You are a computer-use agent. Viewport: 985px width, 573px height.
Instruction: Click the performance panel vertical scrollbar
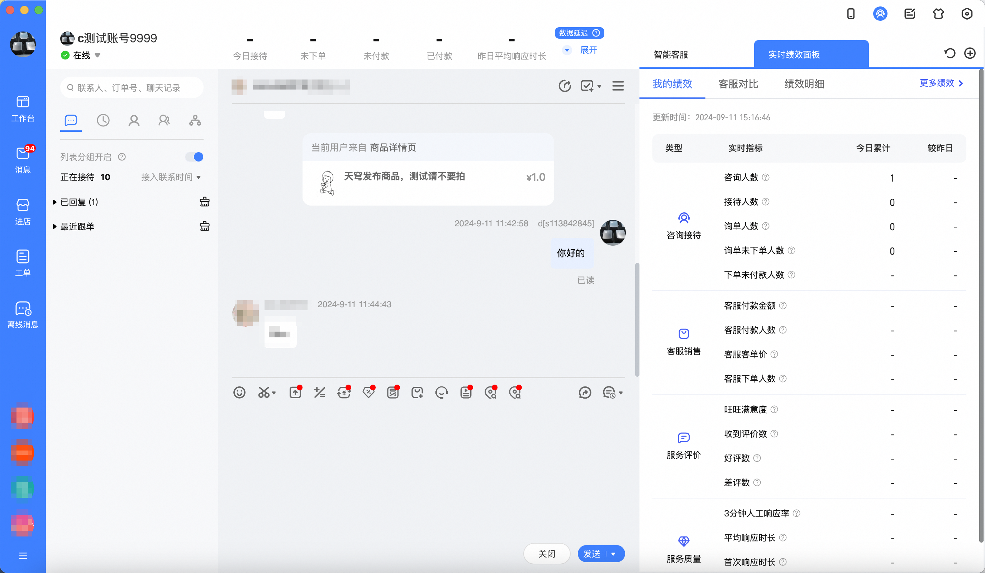pos(981,305)
